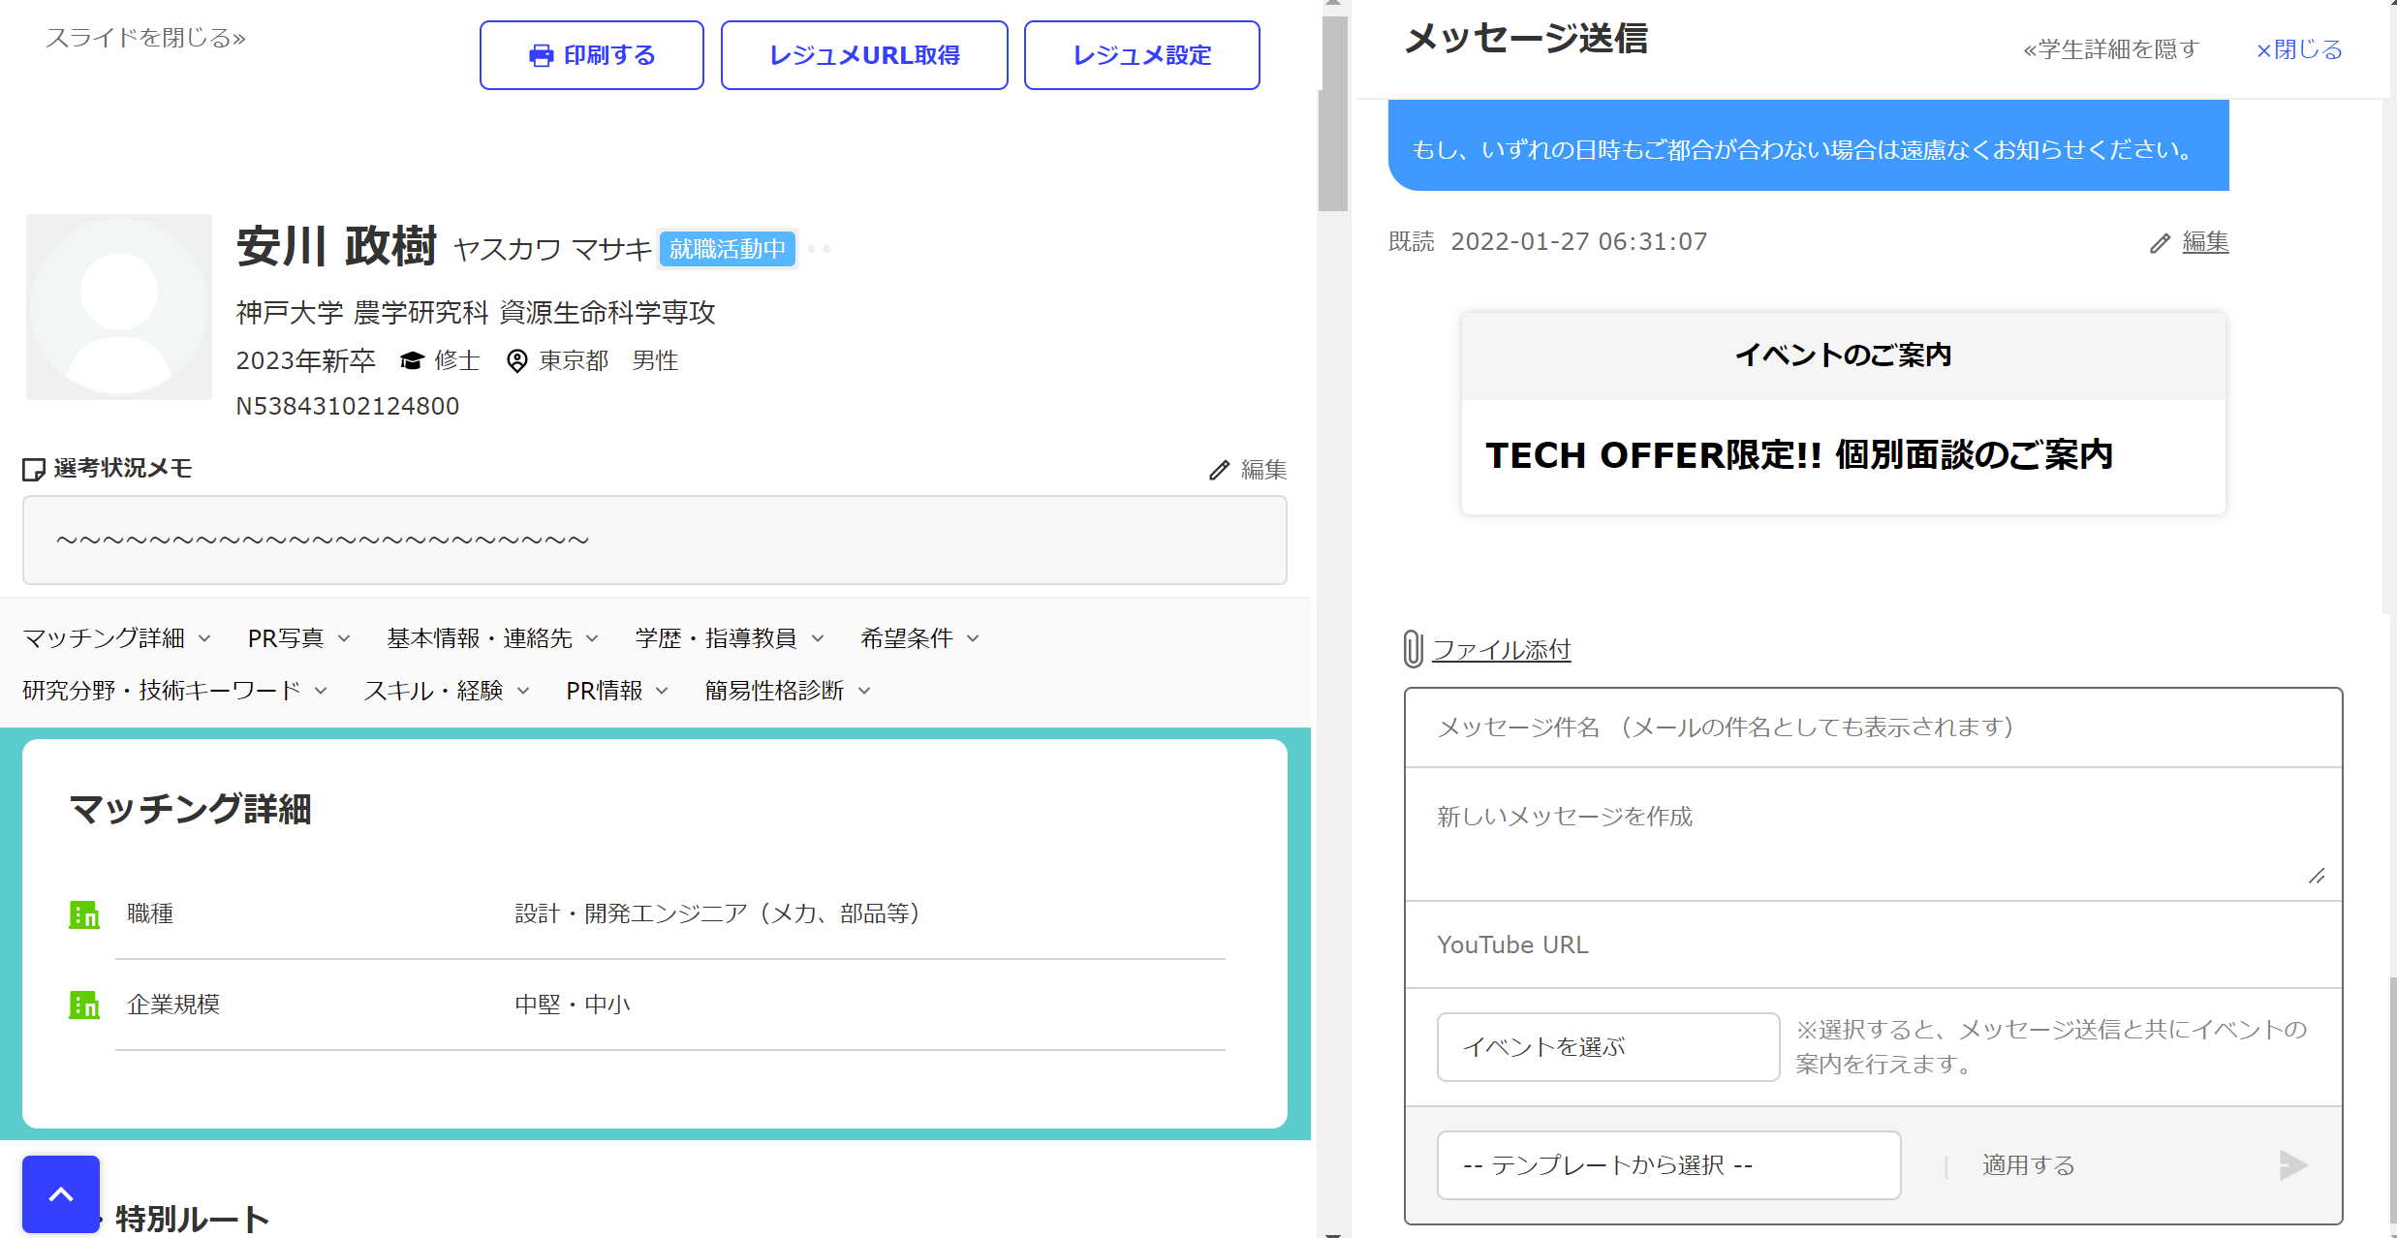The width and height of the screenshot is (2397, 1238).
Task: Click the pencil edit icon under sent message
Action: (x=2160, y=243)
